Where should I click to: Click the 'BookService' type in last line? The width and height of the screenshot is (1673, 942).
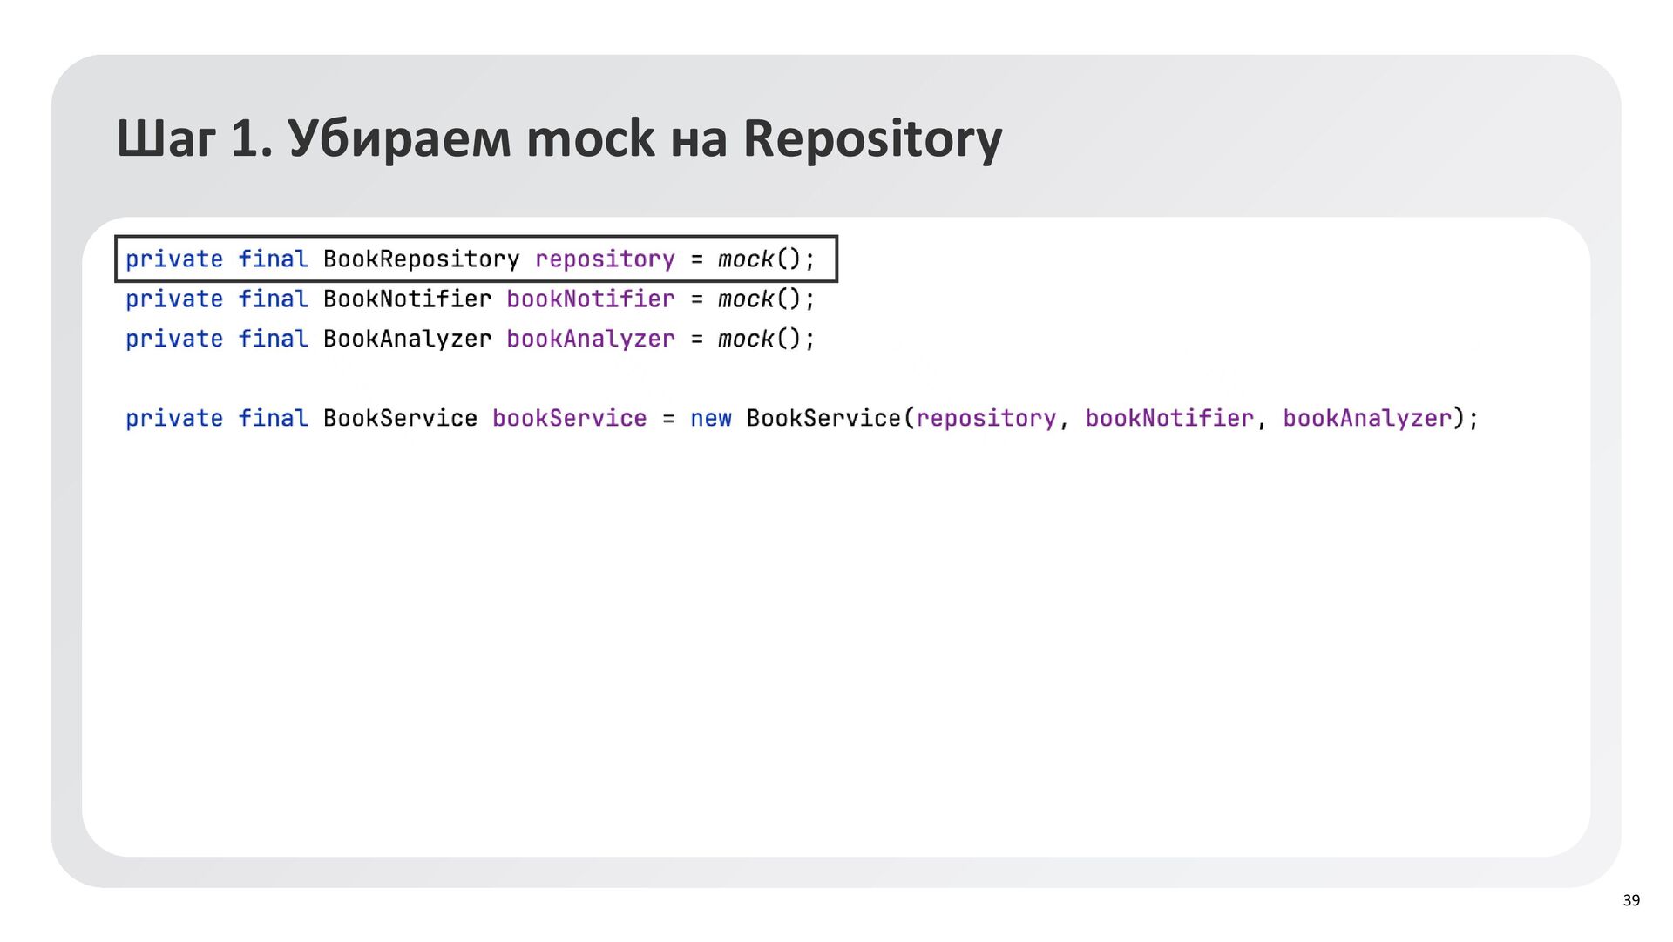400,419
